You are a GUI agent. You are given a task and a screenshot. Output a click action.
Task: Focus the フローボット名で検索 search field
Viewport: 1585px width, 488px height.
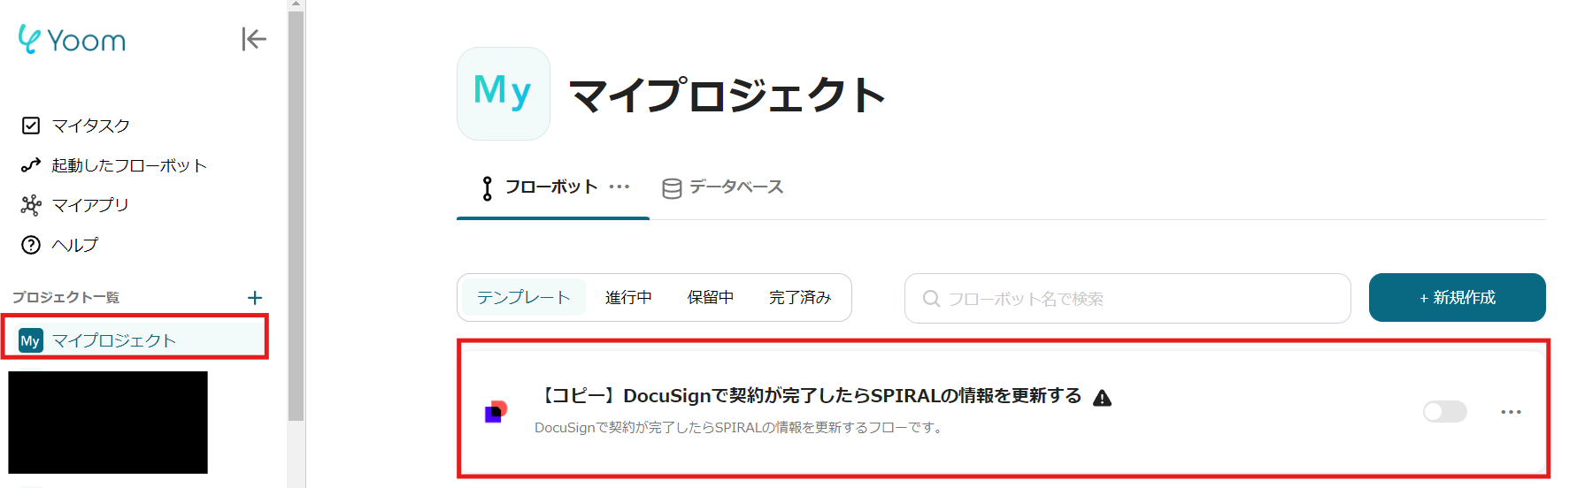(1127, 299)
